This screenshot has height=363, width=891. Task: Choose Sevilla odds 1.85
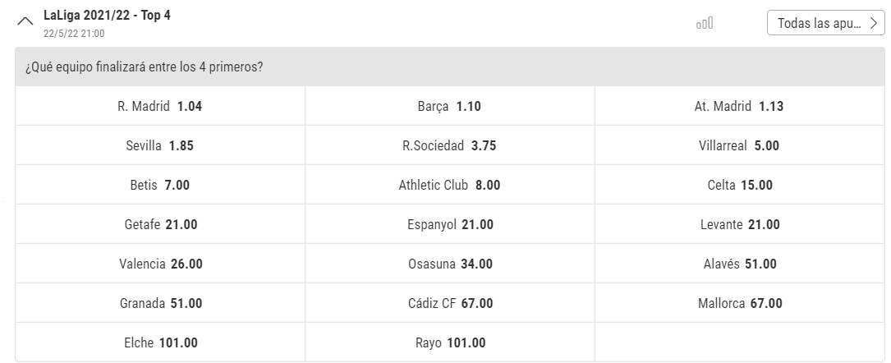160,146
